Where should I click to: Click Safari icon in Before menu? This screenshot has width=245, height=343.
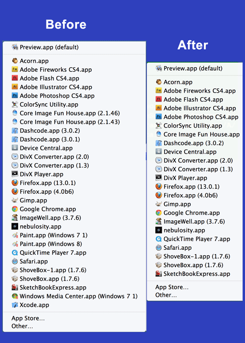click(15, 261)
